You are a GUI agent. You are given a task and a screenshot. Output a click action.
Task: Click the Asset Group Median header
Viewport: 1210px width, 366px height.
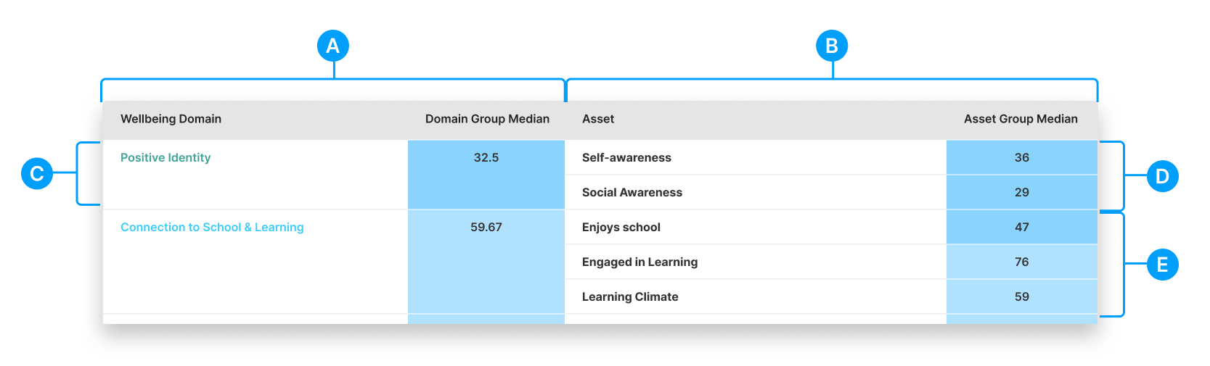[1021, 119]
